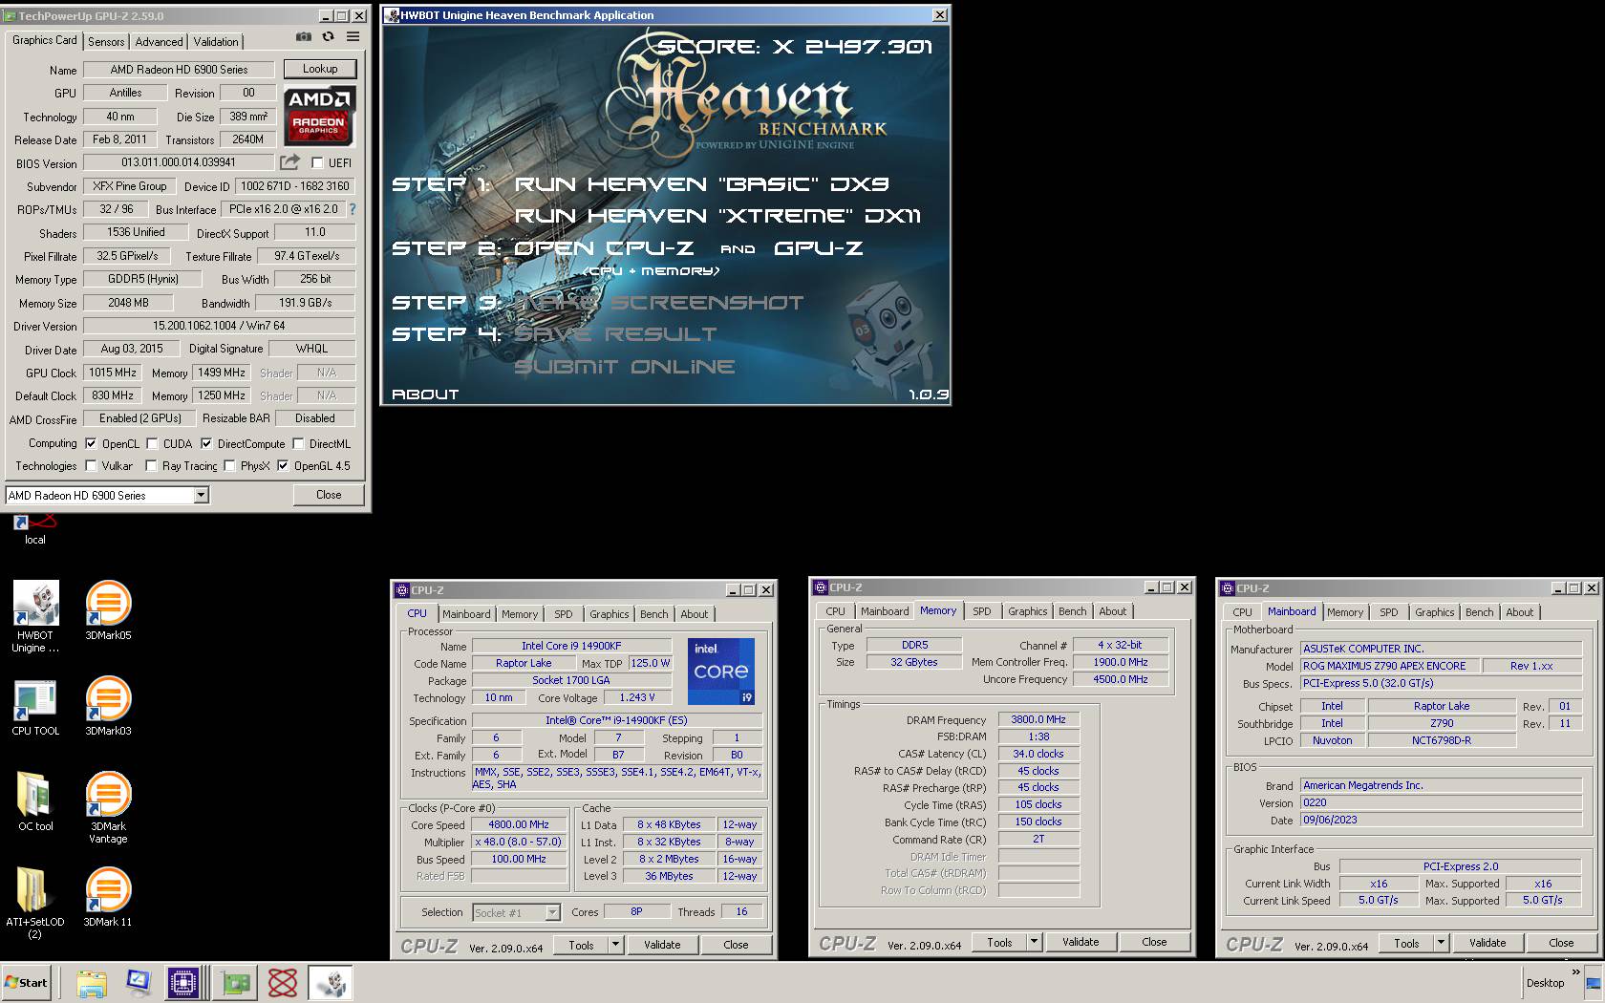1605x1003 pixels.
Task: Open file explorer from the taskbar
Action: click(92, 982)
